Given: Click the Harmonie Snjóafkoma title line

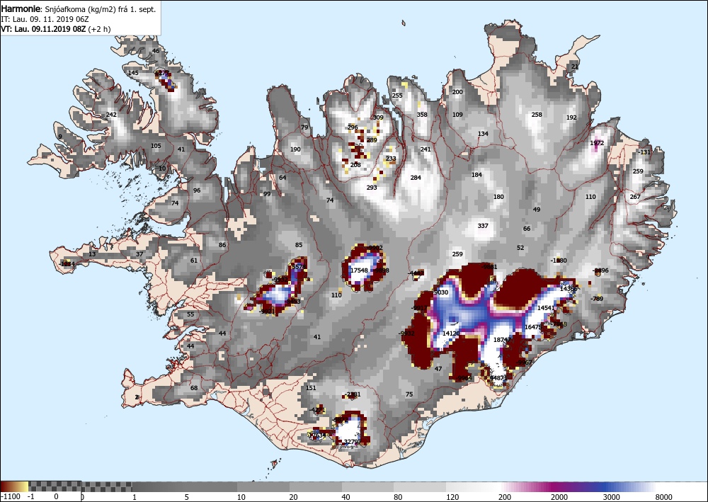Looking at the screenshot, I should pos(79,9).
